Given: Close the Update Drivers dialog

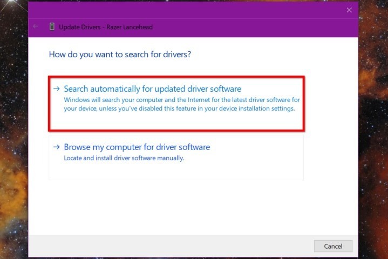Looking at the screenshot, I should (349, 10).
